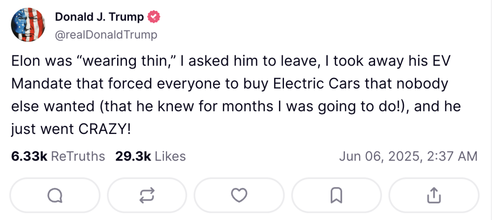Click the 29.3k count number

(133, 156)
